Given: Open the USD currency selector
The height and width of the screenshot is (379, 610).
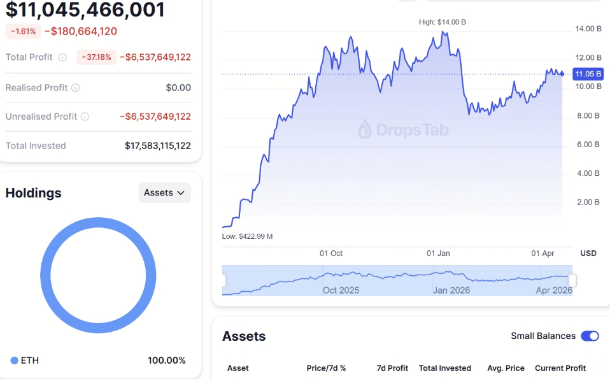Looking at the screenshot, I should point(588,253).
